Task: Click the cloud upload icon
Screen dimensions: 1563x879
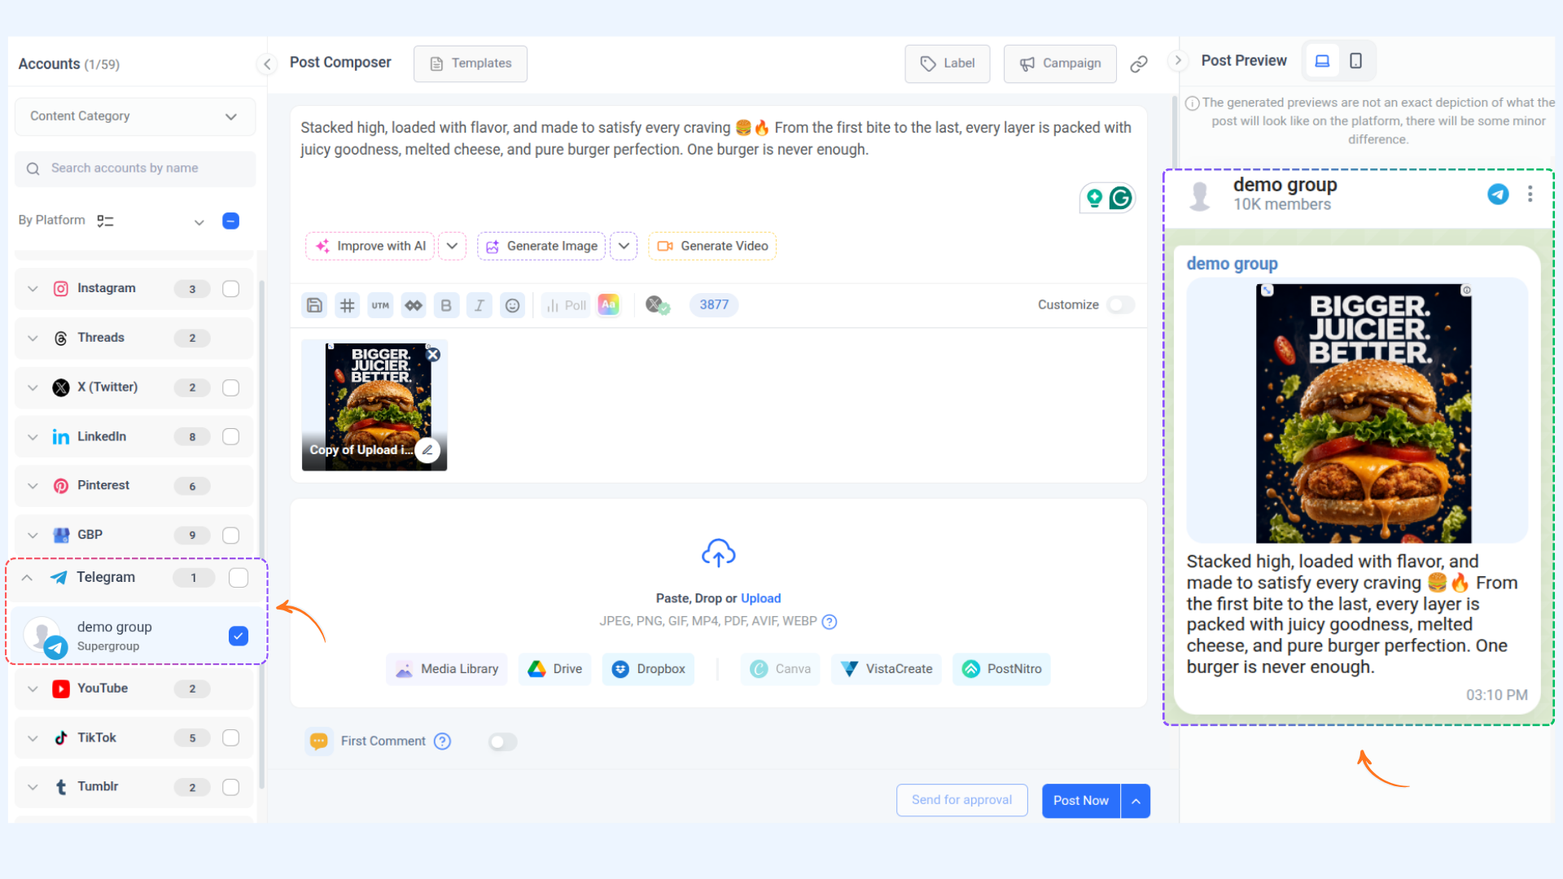Action: tap(719, 553)
